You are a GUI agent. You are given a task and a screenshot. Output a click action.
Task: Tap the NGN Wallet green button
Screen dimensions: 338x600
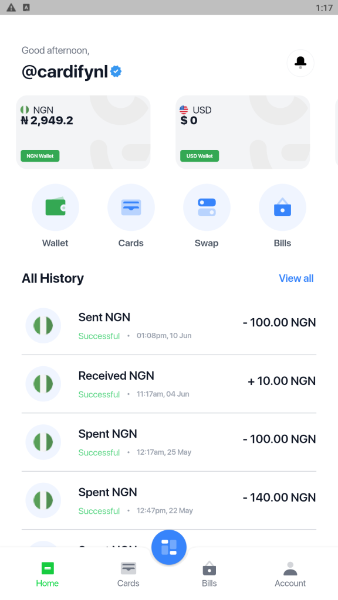(x=40, y=156)
